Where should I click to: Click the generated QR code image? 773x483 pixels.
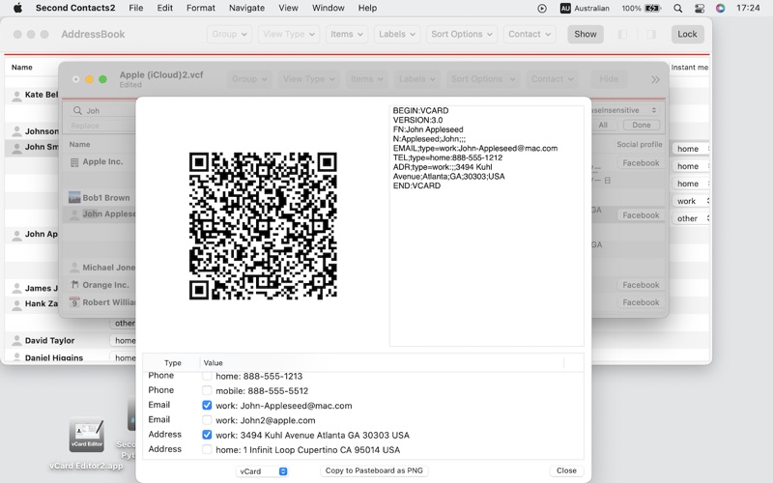pyautogui.click(x=262, y=226)
